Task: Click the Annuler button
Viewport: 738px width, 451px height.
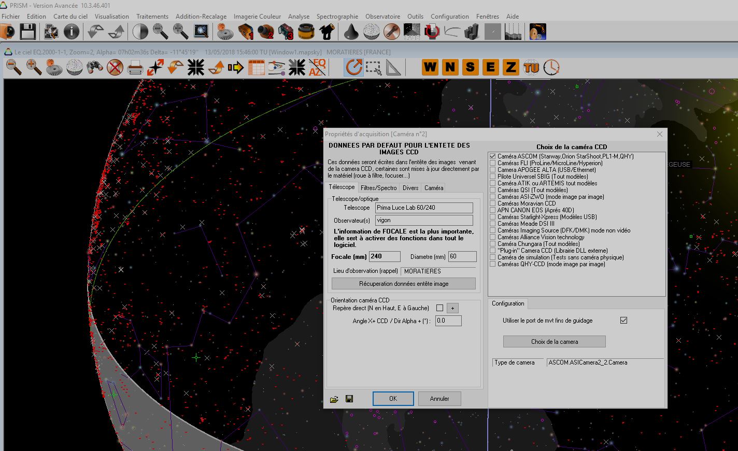Action: (439, 399)
